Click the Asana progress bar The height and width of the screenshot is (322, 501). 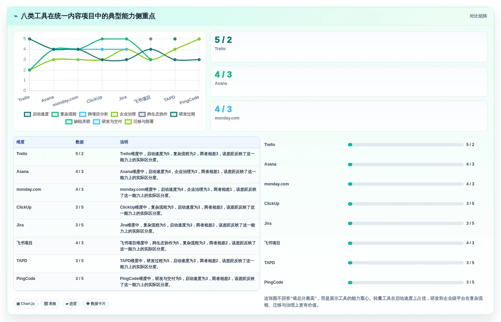pos(405,165)
